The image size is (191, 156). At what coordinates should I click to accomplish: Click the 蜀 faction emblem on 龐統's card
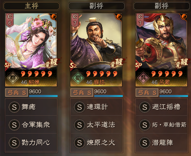click(x=78, y=78)
